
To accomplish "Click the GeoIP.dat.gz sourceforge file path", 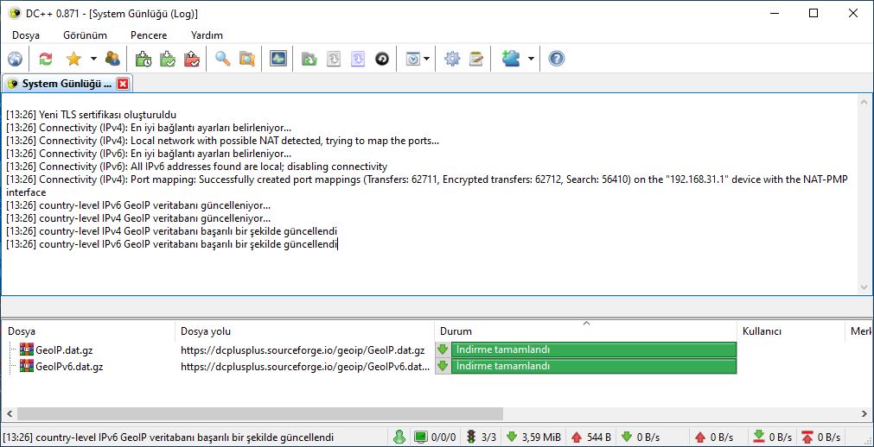I will point(303,350).
